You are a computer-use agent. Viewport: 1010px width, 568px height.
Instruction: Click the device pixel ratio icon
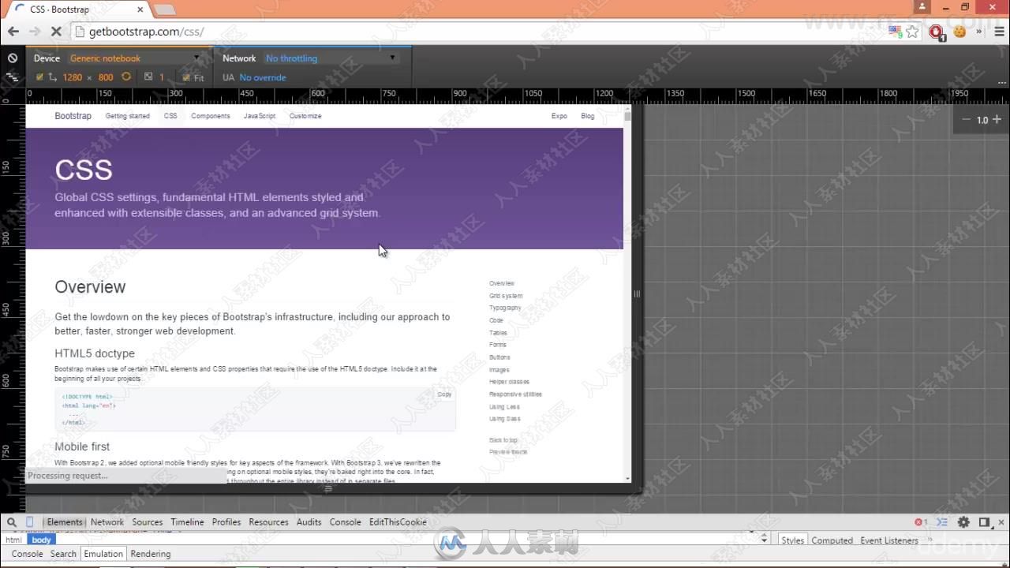(x=148, y=77)
